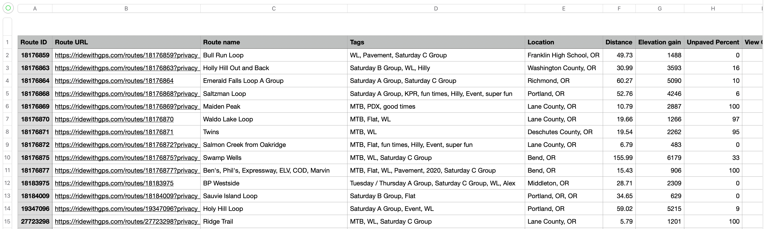Select Route ID cell 18176877

coord(35,170)
